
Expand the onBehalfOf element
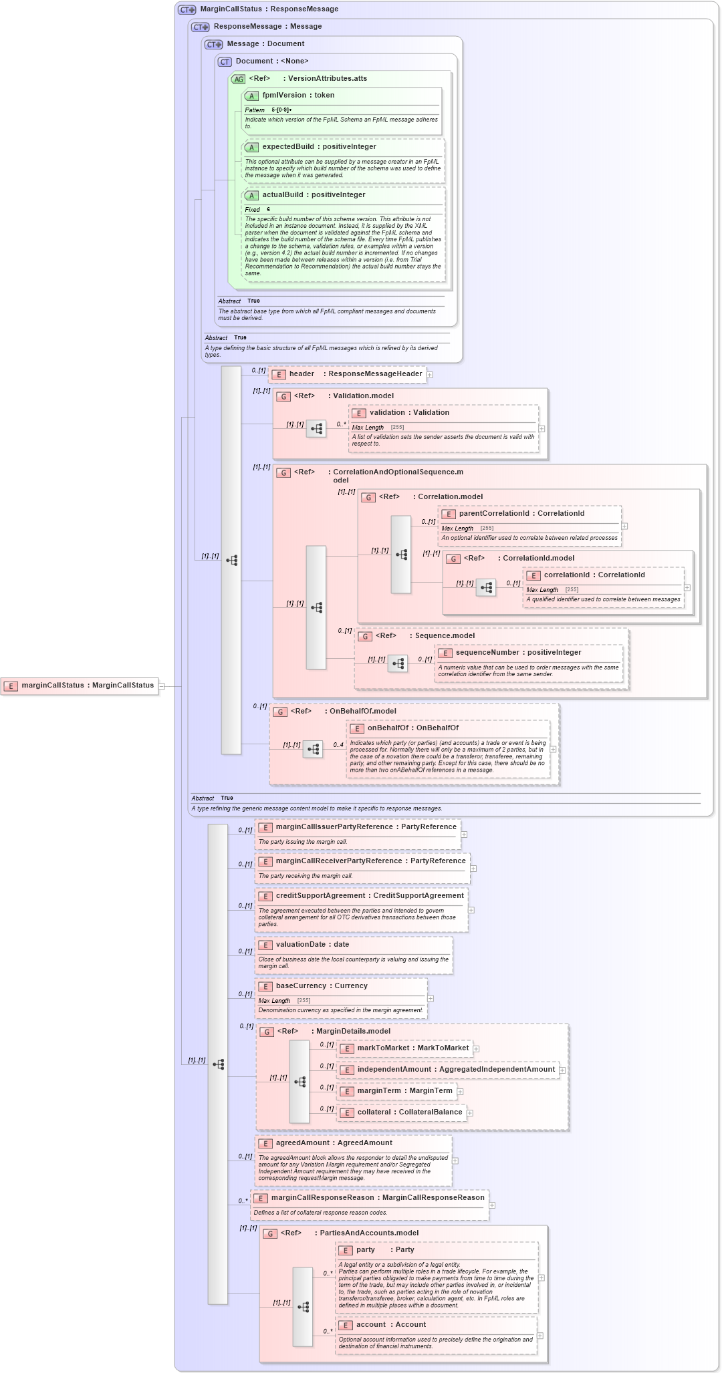pos(553,749)
